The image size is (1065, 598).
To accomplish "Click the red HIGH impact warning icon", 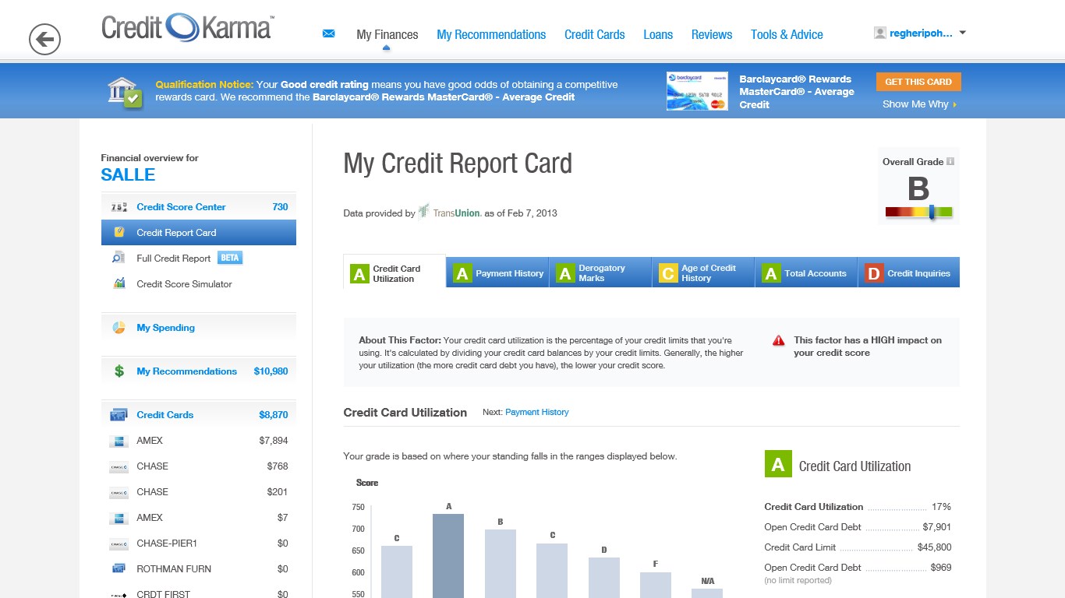I will pos(779,340).
